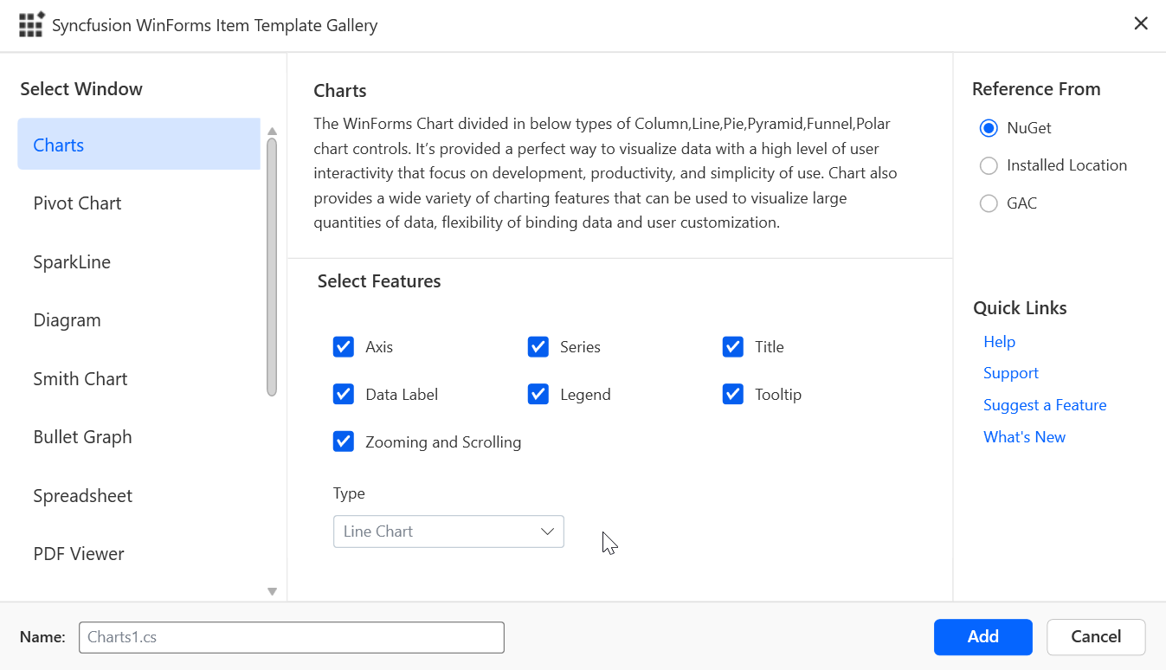Select the Pivot Chart template
This screenshot has width=1166, height=670.
coord(77,203)
